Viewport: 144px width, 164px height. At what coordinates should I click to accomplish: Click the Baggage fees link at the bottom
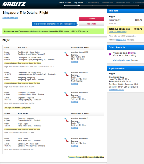tap(74, 157)
